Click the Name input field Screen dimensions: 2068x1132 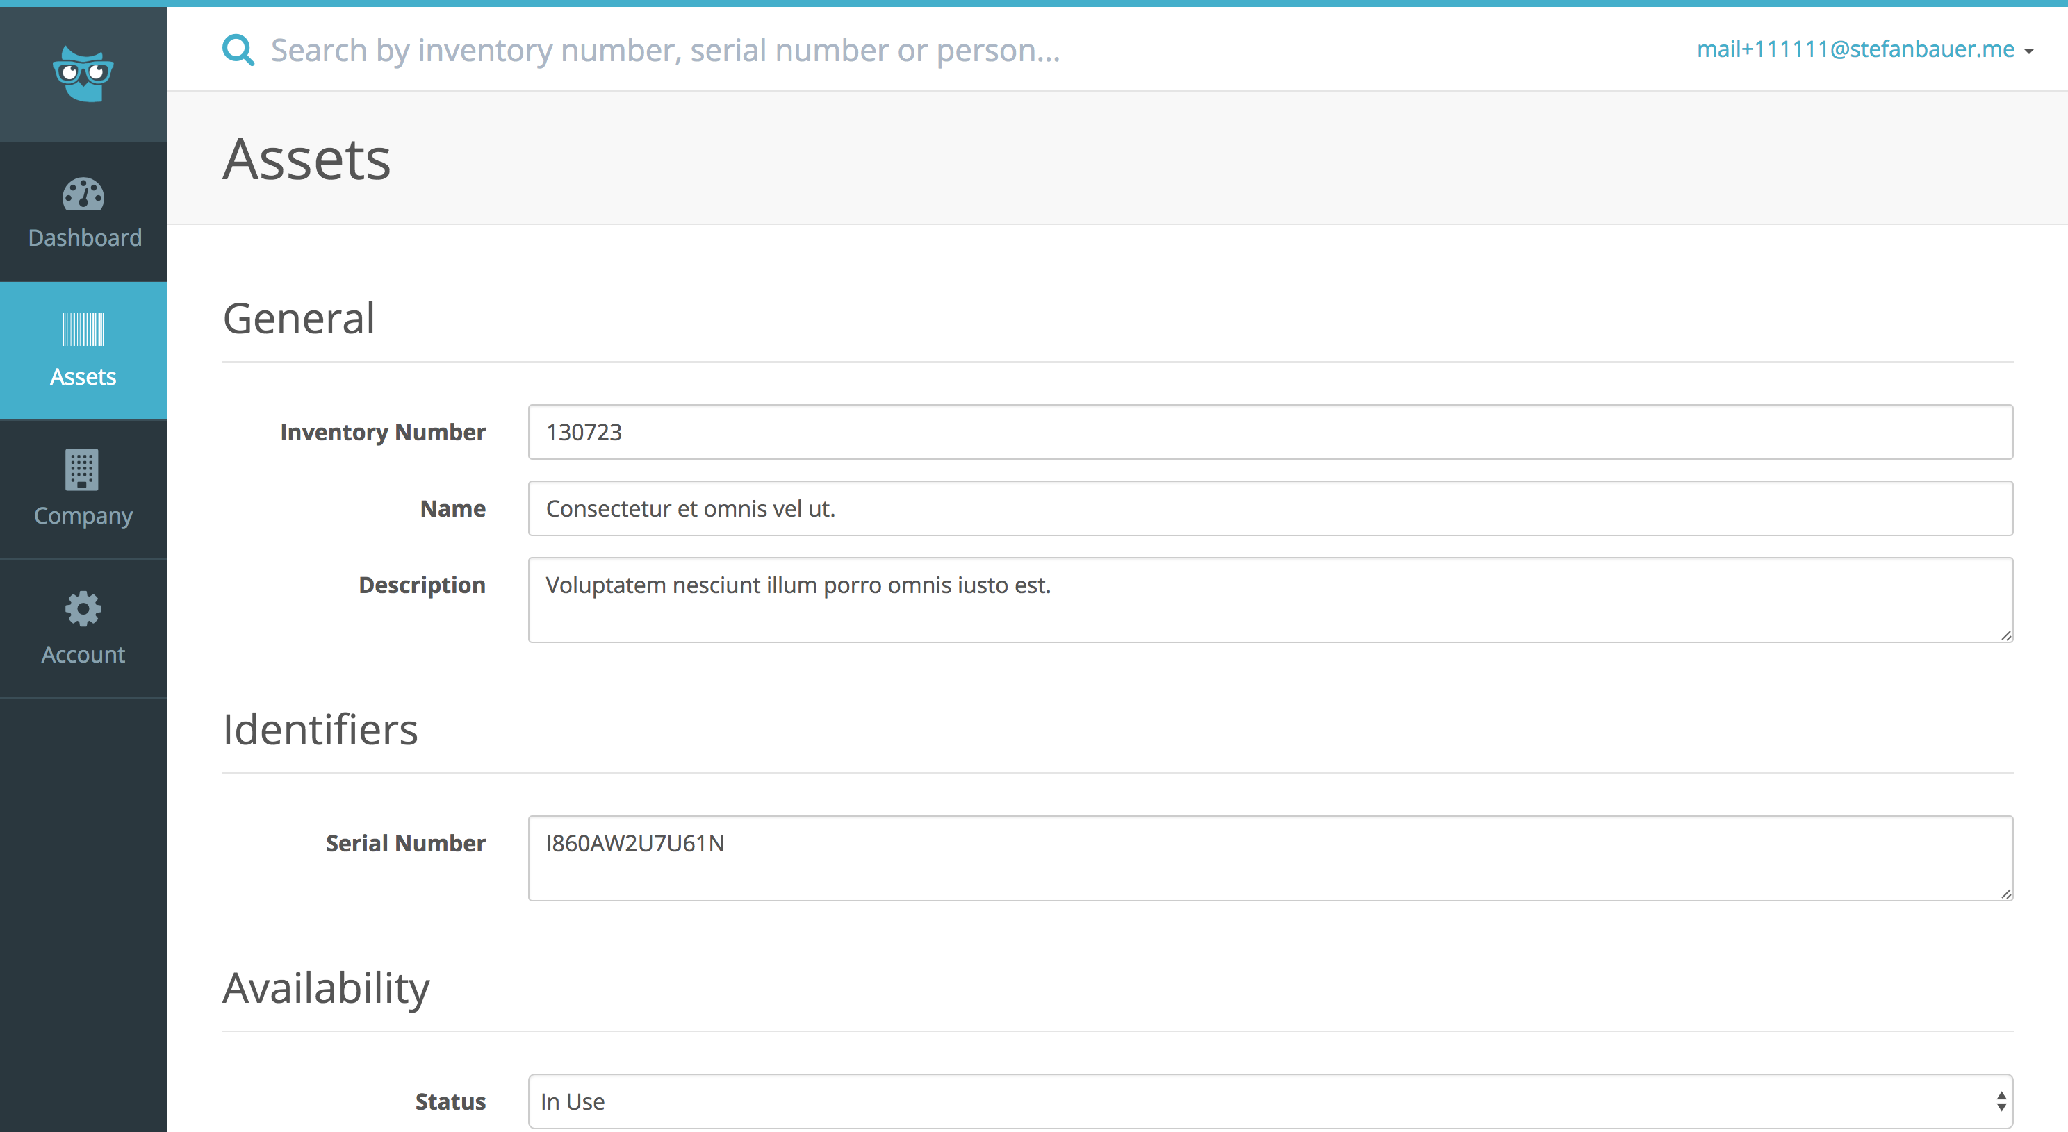(x=1270, y=508)
